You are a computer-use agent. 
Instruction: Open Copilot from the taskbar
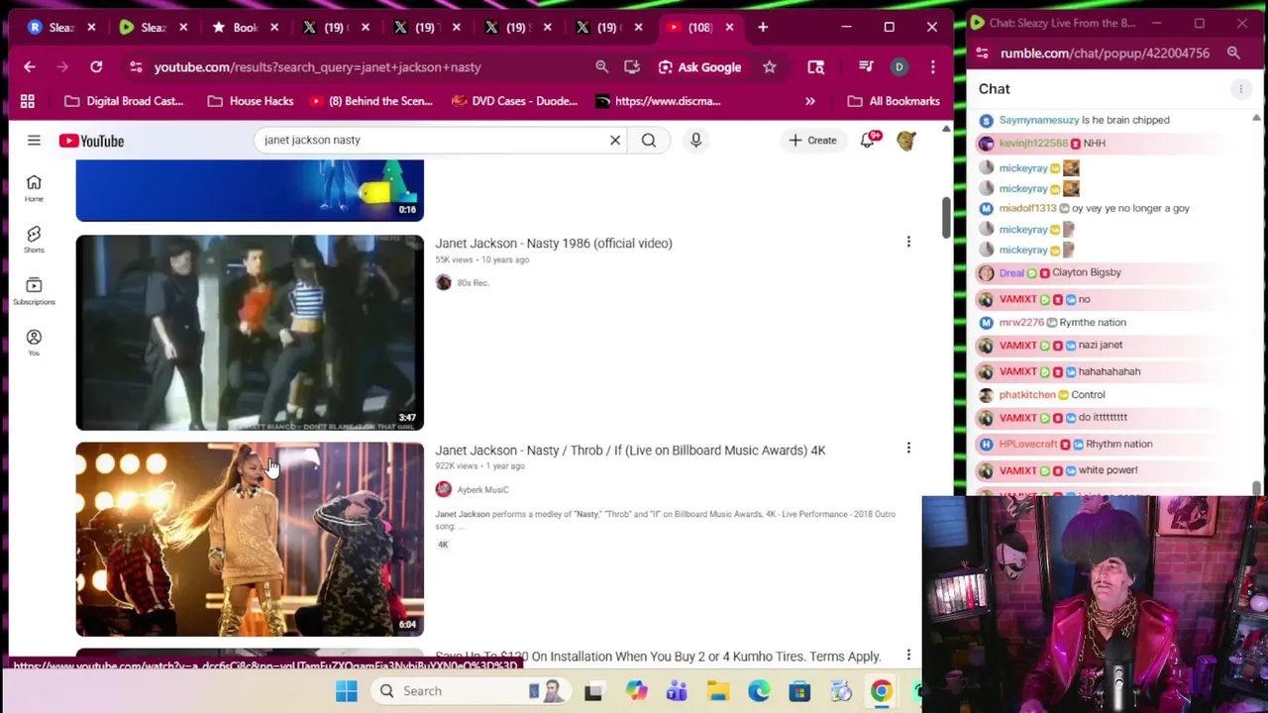(636, 690)
